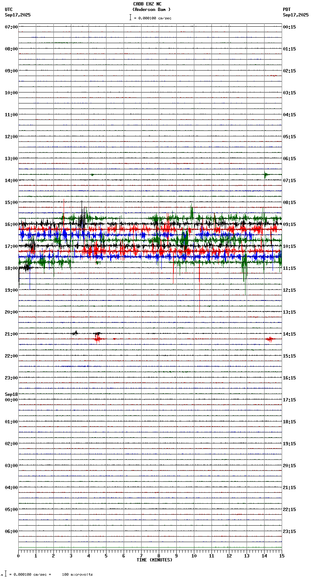Click the top scale text 0.000100 cm/sec
Screen dimensions: 311x579
[x=155, y=18]
